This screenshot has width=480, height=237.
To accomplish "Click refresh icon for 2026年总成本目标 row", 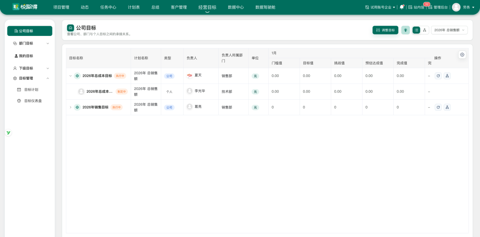I will click(x=438, y=76).
